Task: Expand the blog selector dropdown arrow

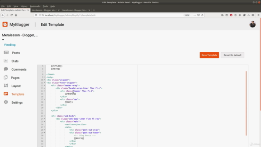Action: 3,40
